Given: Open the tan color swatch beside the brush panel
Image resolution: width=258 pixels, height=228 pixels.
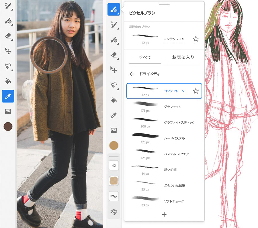Looking at the screenshot, I should pyautogui.click(x=114, y=146).
